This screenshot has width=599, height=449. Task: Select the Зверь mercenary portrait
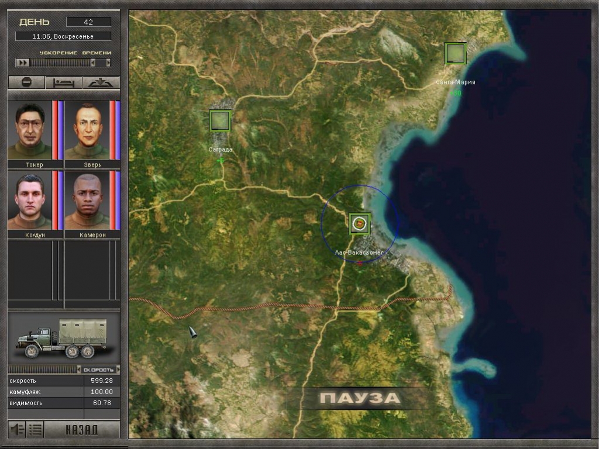tap(87, 130)
